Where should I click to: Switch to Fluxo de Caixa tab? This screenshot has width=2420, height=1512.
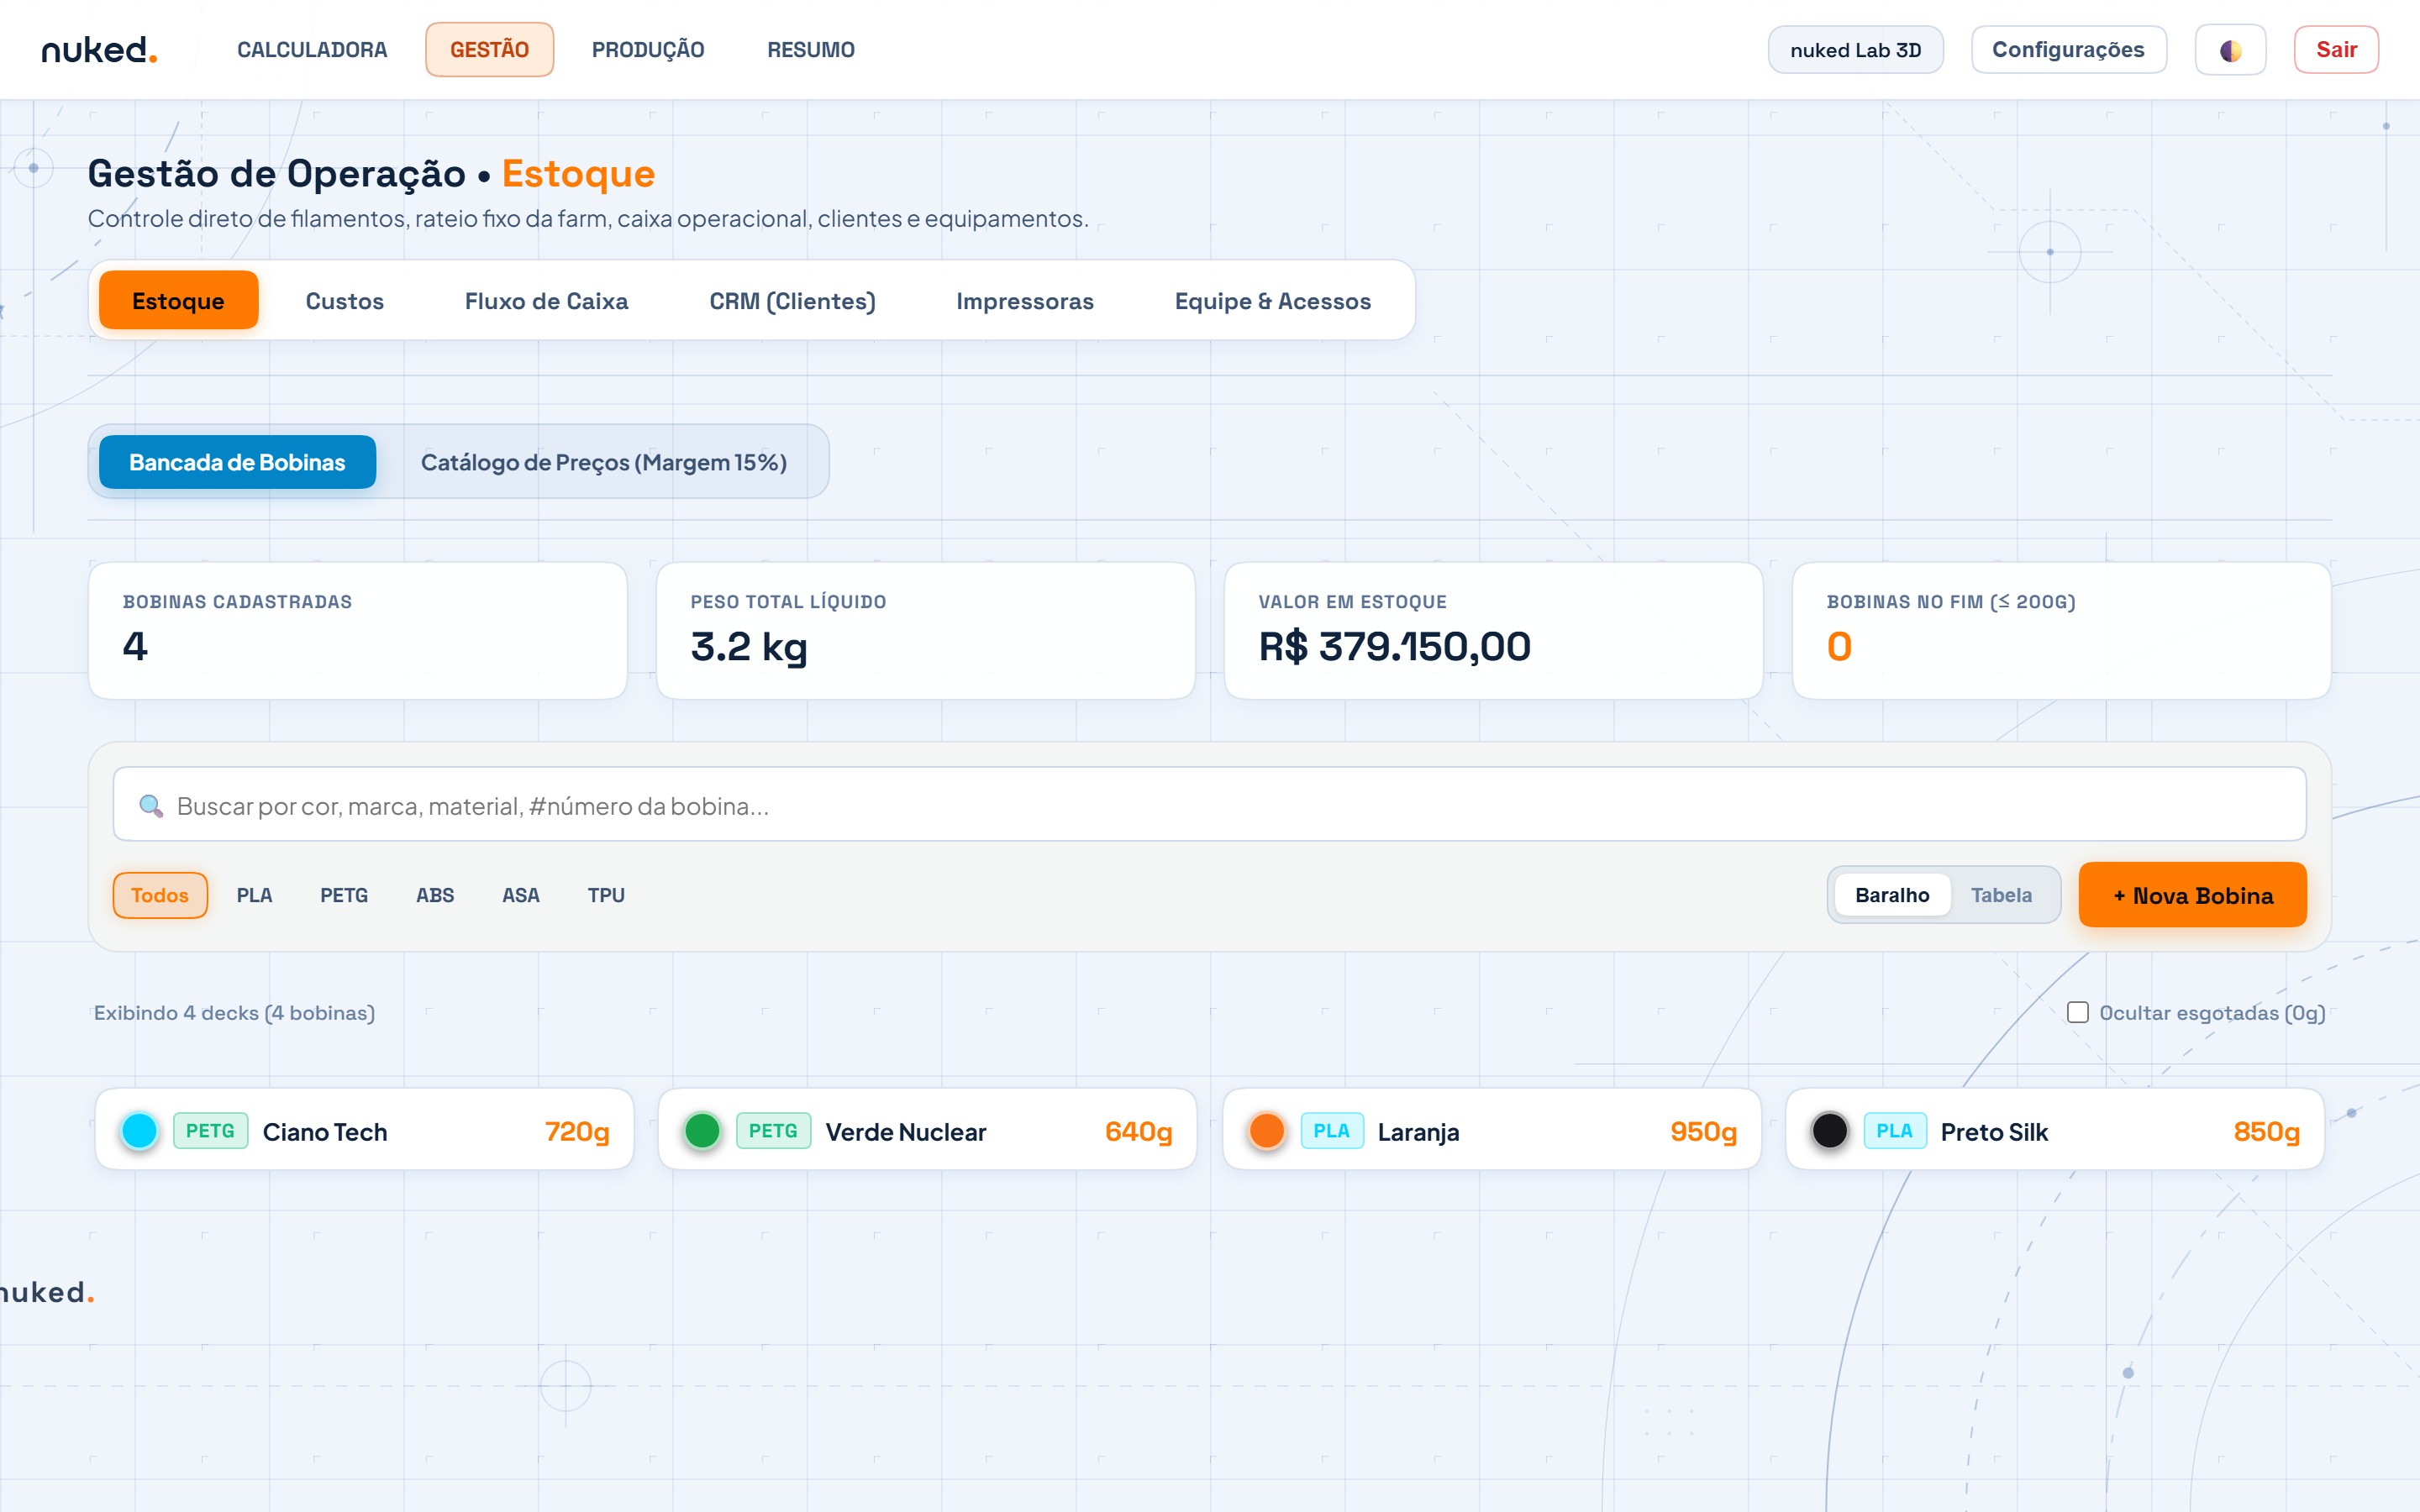[546, 300]
